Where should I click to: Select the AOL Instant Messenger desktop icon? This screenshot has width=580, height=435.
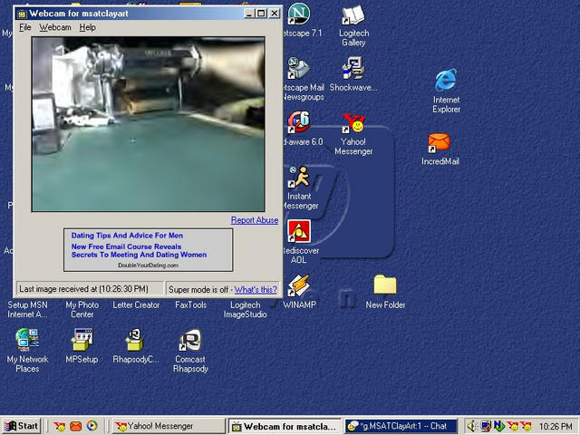point(298,177)
